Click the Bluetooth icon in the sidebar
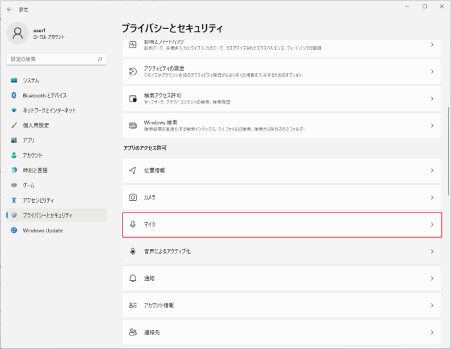Screen dimensions: 451x349 tap(14, 95)
